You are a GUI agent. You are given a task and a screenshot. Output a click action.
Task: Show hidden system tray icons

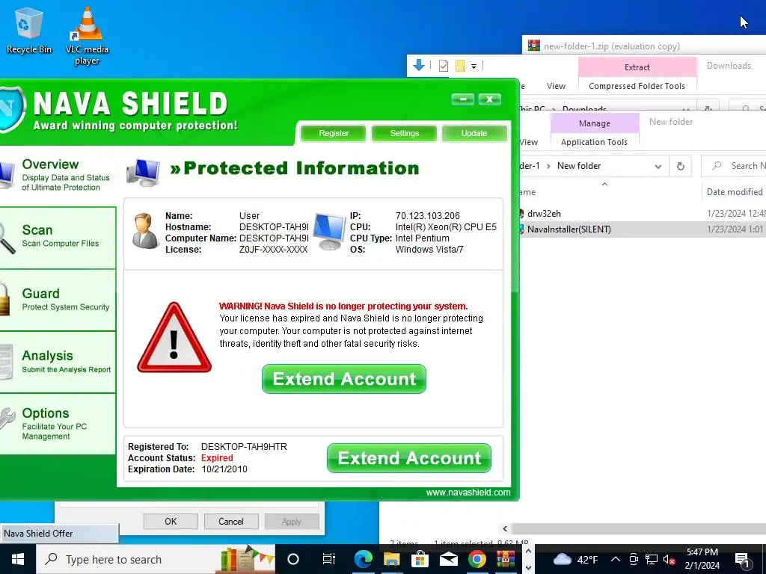pyautogui.click(x=616, y=559)
